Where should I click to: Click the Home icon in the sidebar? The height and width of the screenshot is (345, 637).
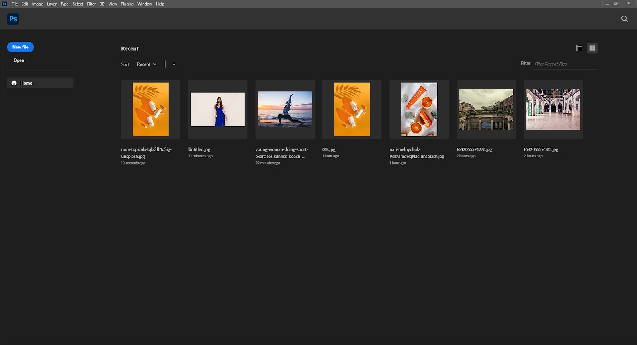[x=14, y=83]
